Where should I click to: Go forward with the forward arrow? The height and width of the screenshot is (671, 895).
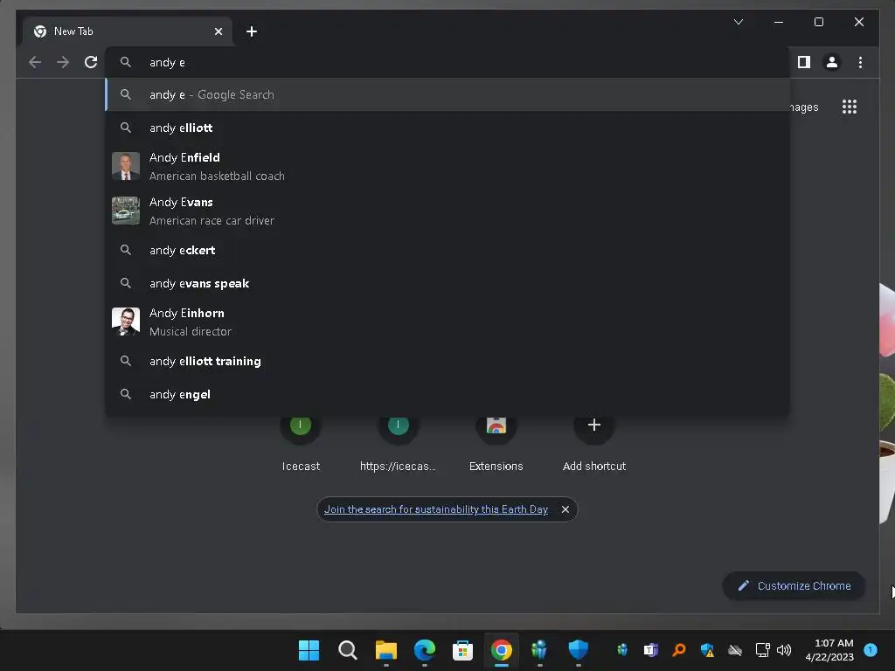click(63, 62)
